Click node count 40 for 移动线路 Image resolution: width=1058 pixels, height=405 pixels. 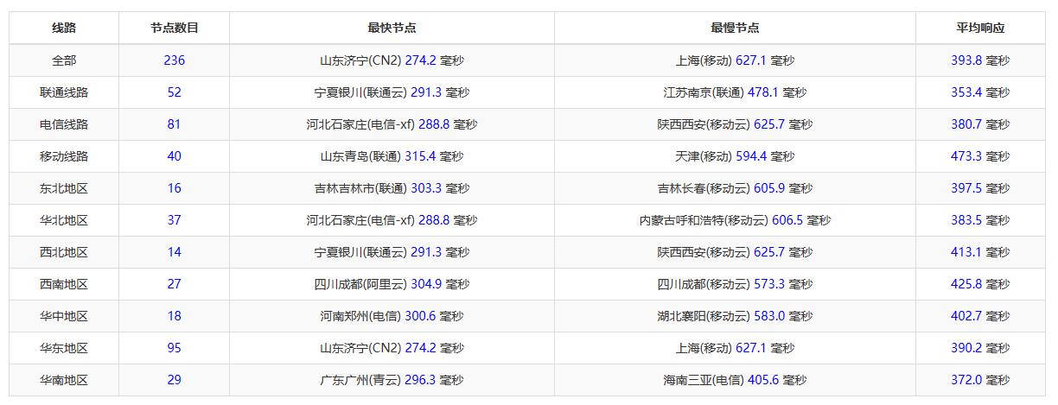point(174,156)
